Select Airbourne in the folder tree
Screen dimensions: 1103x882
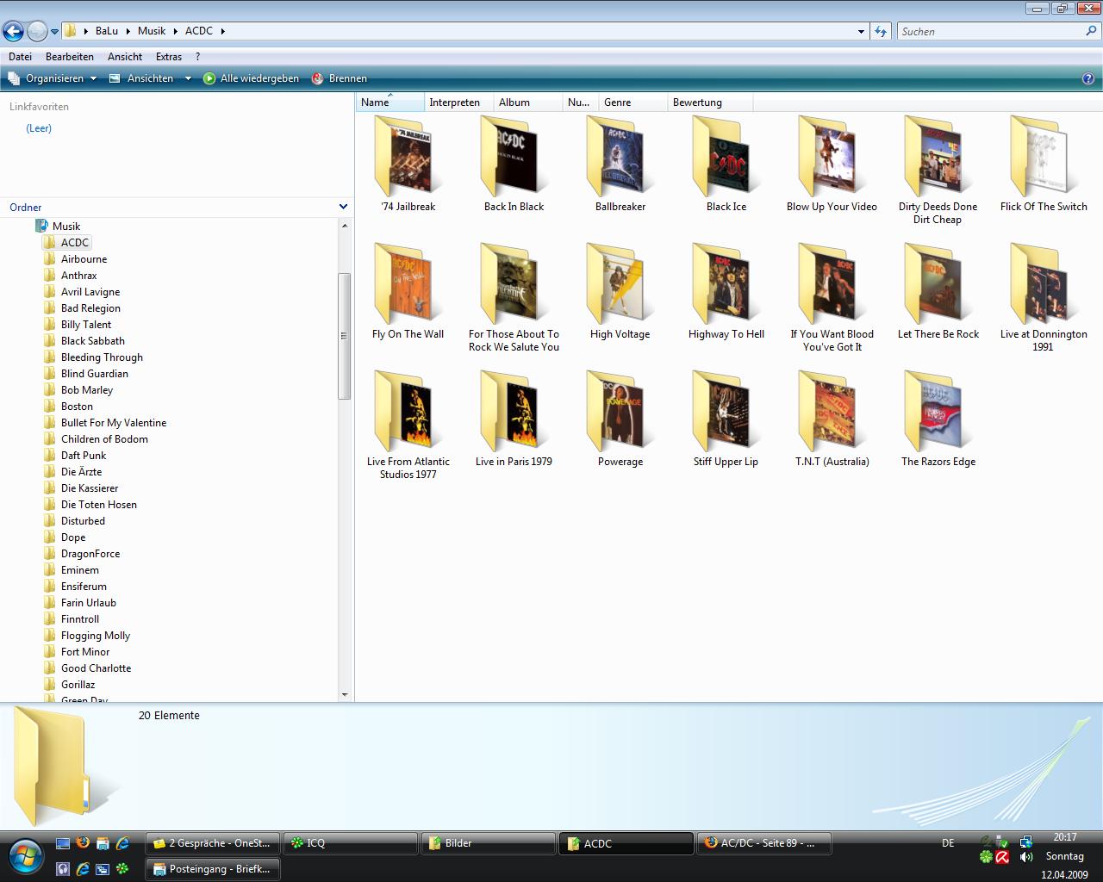(84, 259)
